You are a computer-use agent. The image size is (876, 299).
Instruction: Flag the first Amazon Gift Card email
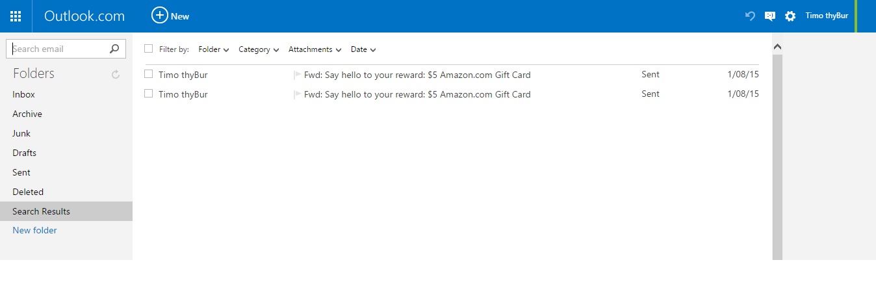click(x=298, y=75)
